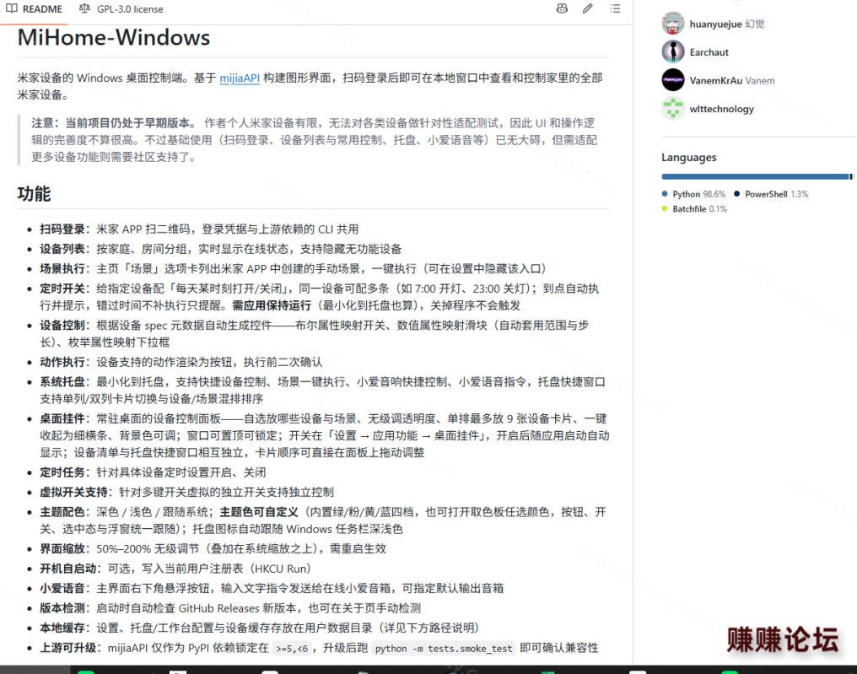
Task: Click the bold 上游可升级 feature label
Action: pos(67,648)
